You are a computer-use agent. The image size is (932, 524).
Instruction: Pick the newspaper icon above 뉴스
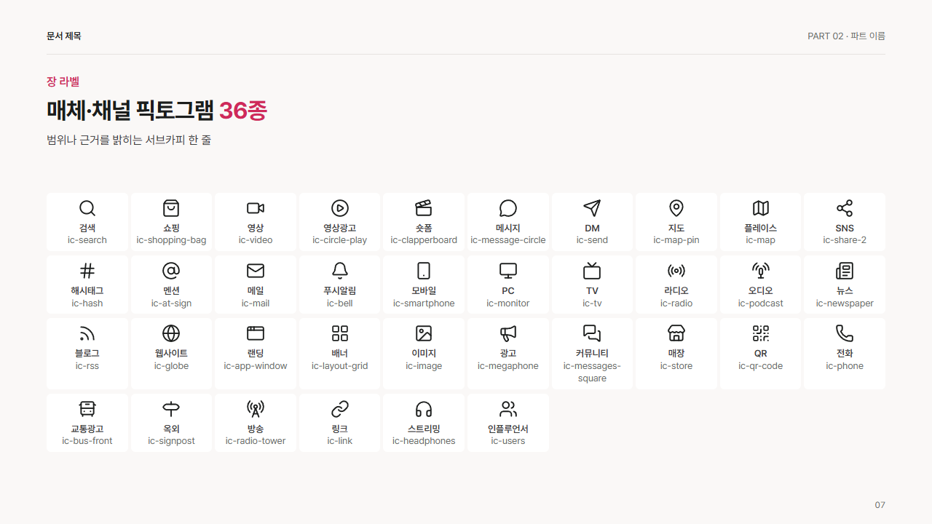845,271
